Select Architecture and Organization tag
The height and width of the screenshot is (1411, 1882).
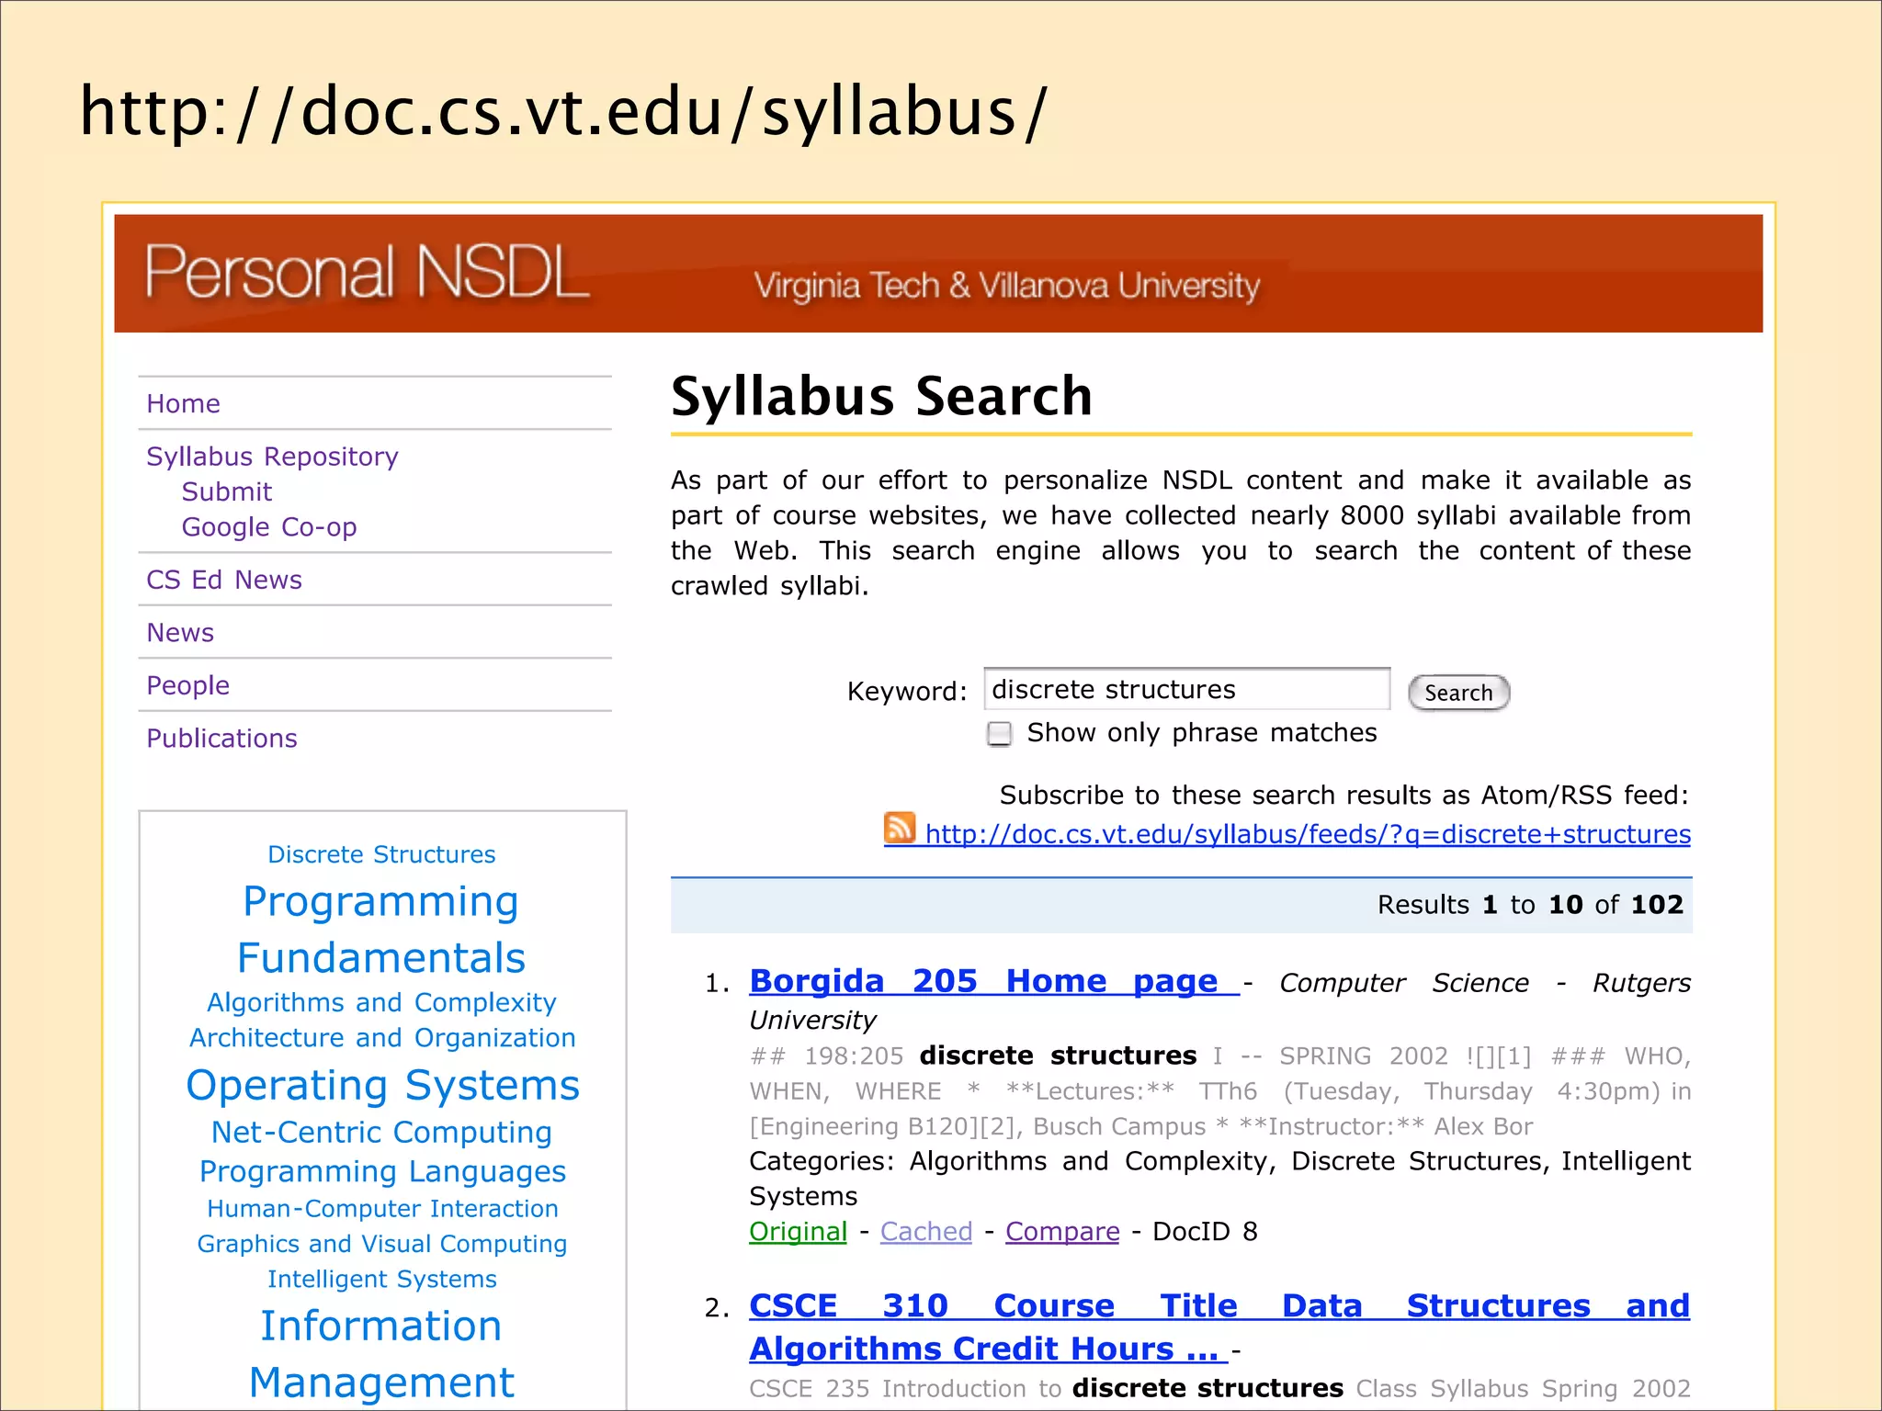(x=382, y=1038)
